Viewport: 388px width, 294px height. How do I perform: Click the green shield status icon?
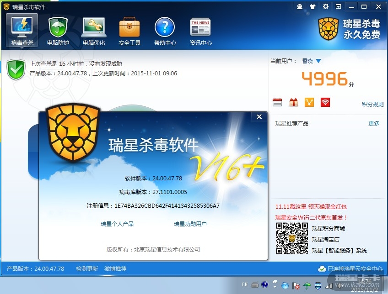point(16,69)
